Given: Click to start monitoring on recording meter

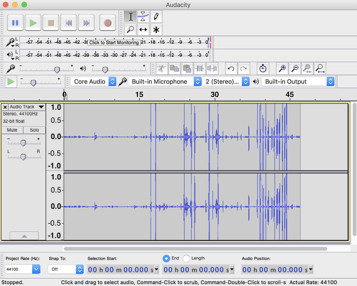Looking at the screenshot, I should point(114,43).
